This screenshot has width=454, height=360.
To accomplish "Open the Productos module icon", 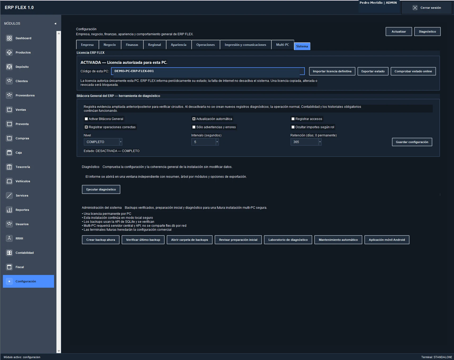I will coord(9,52).
